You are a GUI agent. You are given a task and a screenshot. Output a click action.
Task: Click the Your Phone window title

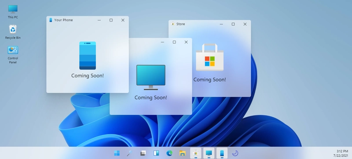pyautogui.click(x=63, y=20)
